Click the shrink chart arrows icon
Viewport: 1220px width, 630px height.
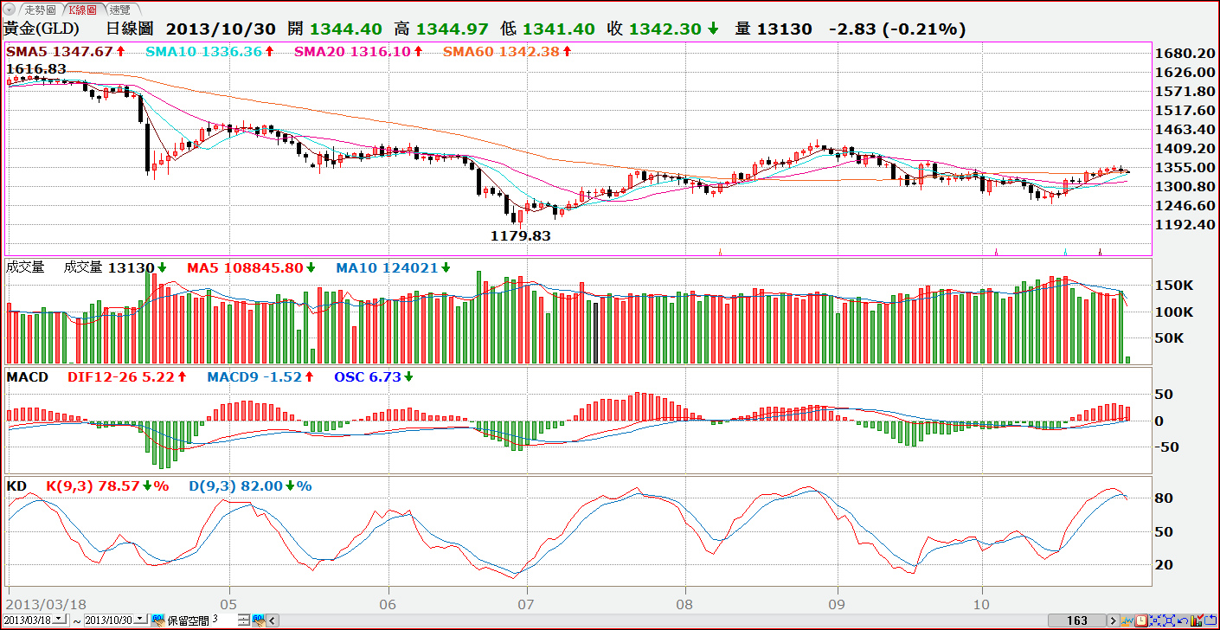(1155, 620)
